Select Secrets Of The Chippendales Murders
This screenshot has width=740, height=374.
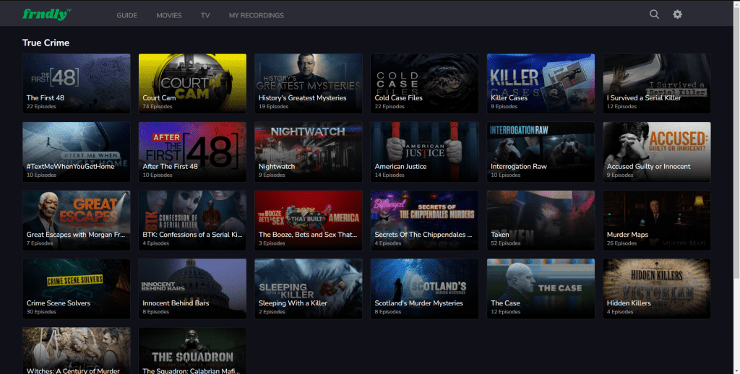coord(425,220)
